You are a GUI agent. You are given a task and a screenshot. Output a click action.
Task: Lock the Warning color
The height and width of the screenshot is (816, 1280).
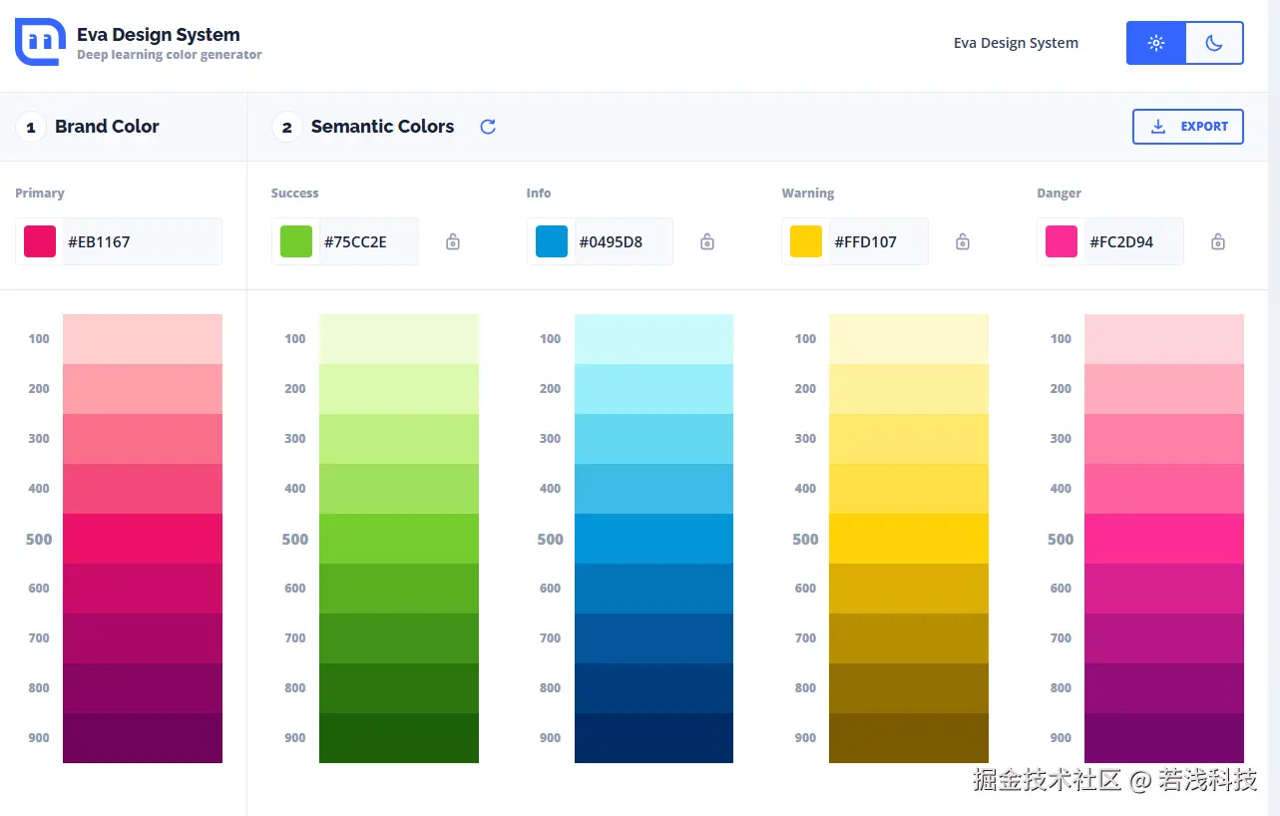click(x=963, y=241)
